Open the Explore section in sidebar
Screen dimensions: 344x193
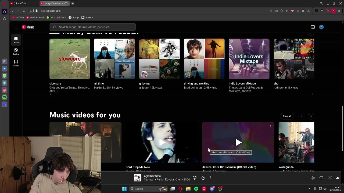click(x=16, y=51)
